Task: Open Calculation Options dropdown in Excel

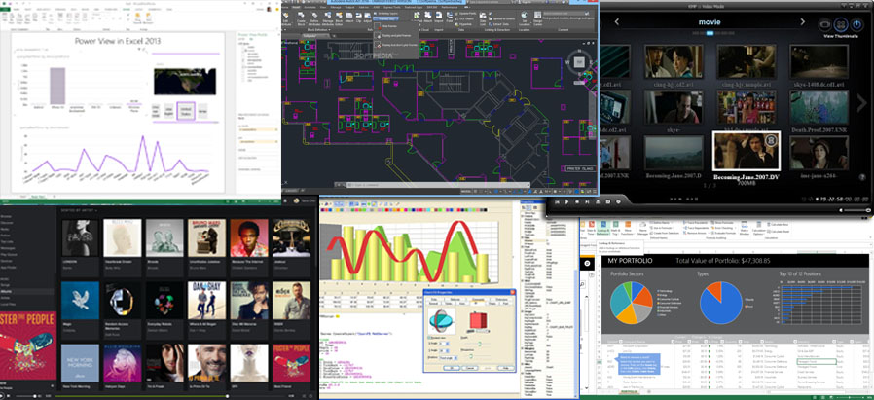Action: click(758, 228)
